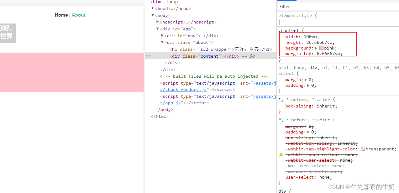This screenshot has height=193, width=399.
Task: Collapse the div class about node
Action: point(162,42)
